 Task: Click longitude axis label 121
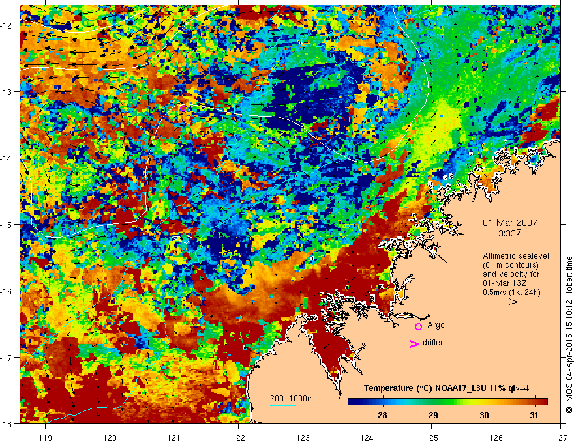click(x=174, y=438)
